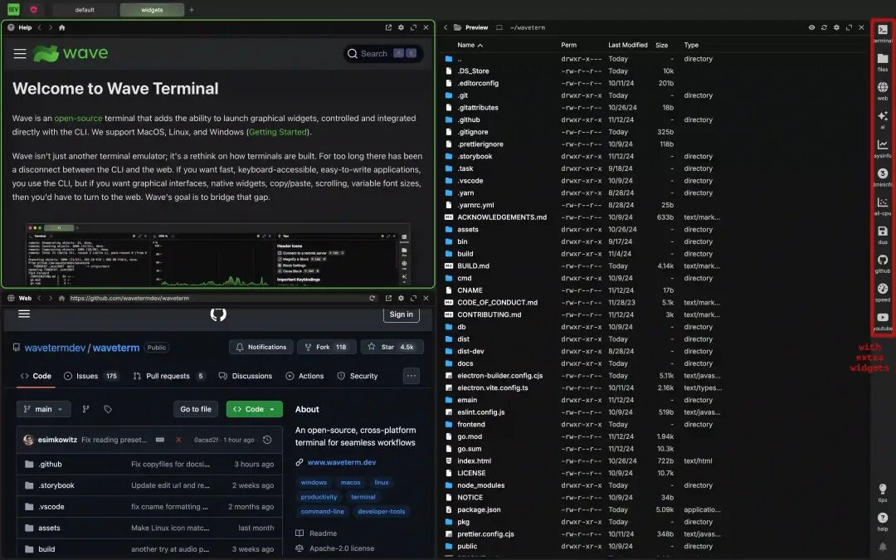Open the Pull requests tab
The width and height of the screenshot is (896, 560).
pyautogui.click(x=168, y=376)
